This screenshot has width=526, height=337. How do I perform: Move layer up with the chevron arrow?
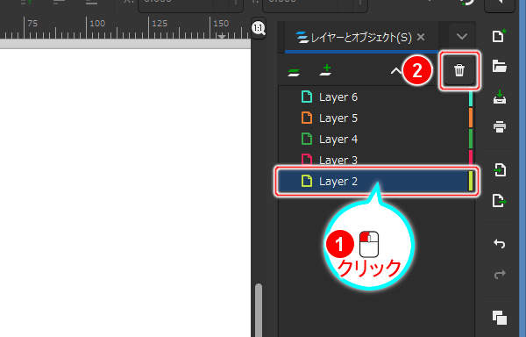396,71
